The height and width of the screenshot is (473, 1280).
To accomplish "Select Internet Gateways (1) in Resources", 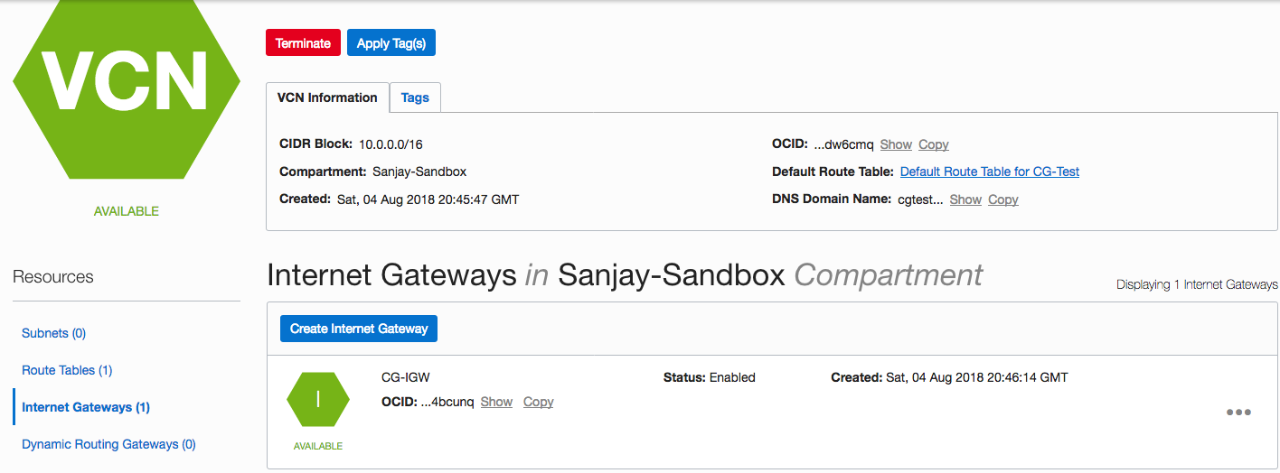I will coord(86,407).
